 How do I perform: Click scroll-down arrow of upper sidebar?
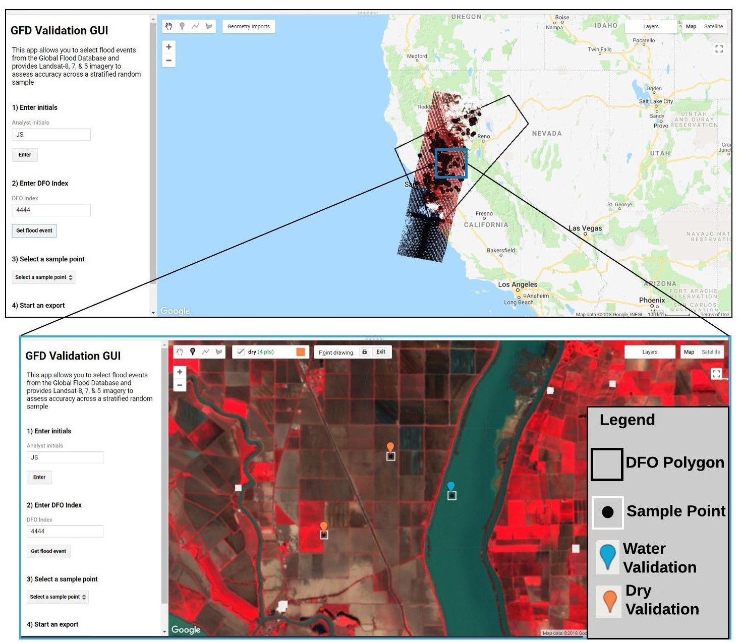point(153,313)
